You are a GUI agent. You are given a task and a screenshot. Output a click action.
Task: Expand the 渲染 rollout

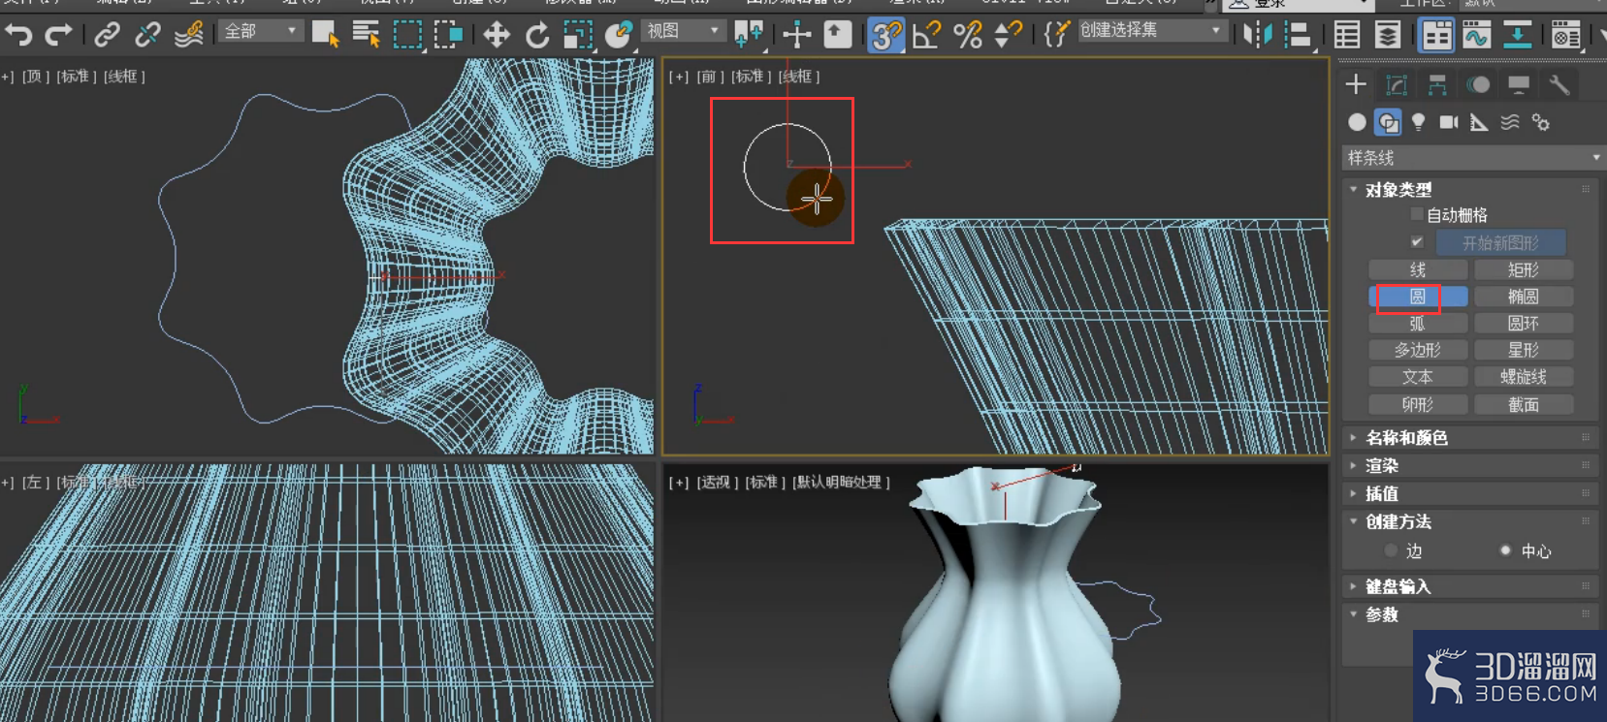pyautogui.click(x=1472, y=466)
